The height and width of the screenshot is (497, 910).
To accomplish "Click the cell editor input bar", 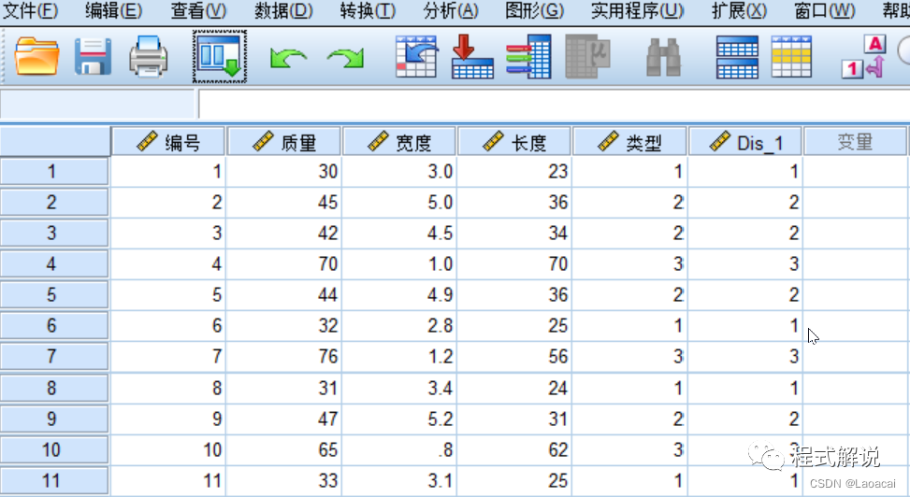I will click(x=554, y=105).
